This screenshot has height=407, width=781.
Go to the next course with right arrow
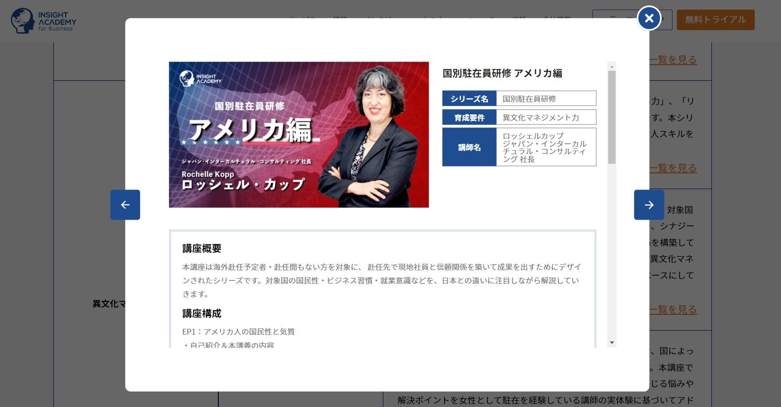pos(649,205)
